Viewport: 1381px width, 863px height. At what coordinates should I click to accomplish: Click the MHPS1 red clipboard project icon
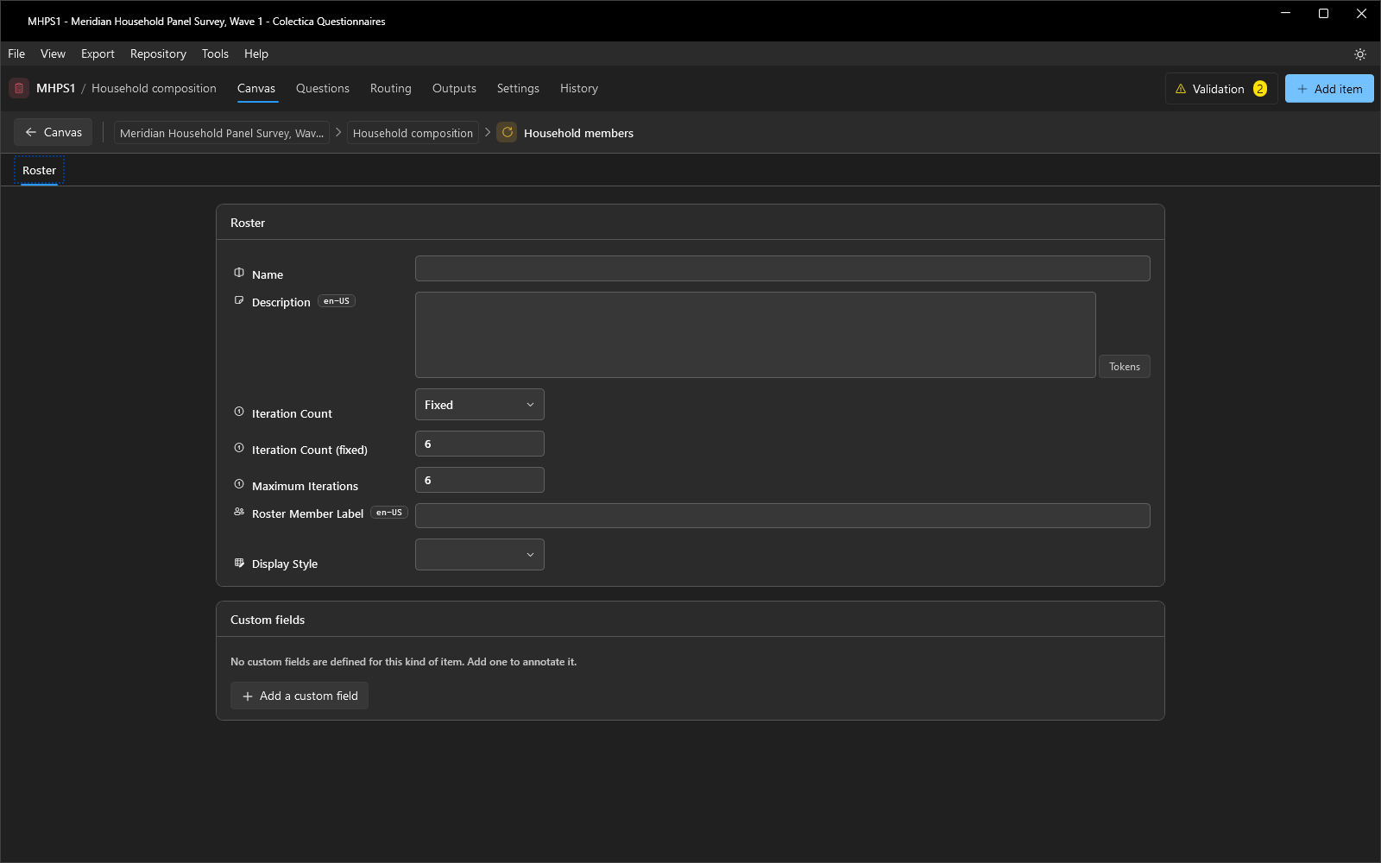coord(19,88)
